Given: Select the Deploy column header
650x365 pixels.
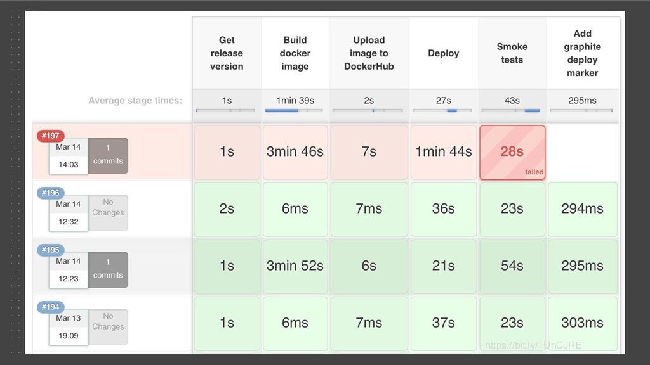Looking at the screenshot, I should tap(444, 53).
